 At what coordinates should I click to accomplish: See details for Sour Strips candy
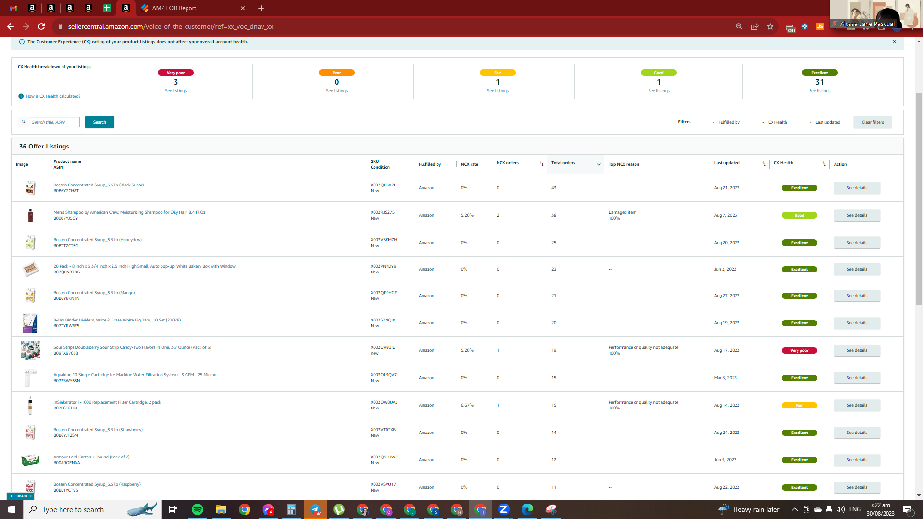pos(857,350)
